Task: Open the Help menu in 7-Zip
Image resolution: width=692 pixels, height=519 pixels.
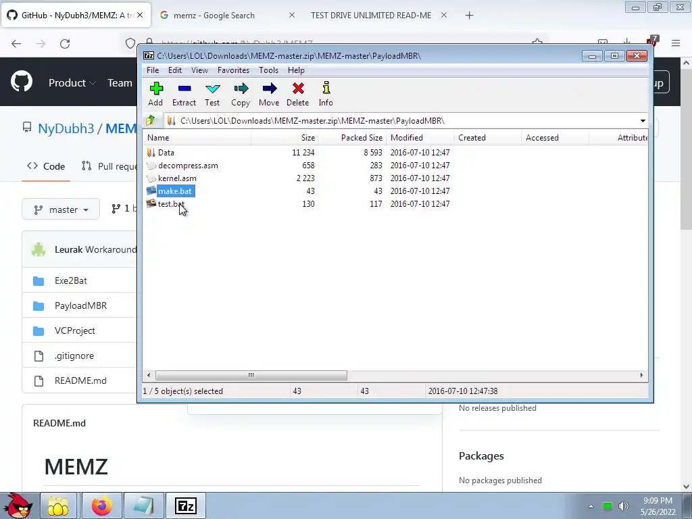Action: coord(296,70)
